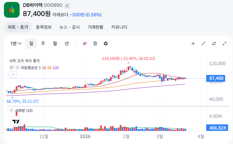
Task: Select the line drawing tool icon
Action: pos(204,44)
